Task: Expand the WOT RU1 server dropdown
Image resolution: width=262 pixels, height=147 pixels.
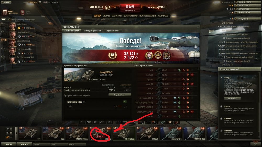Action: click(40, 2)
